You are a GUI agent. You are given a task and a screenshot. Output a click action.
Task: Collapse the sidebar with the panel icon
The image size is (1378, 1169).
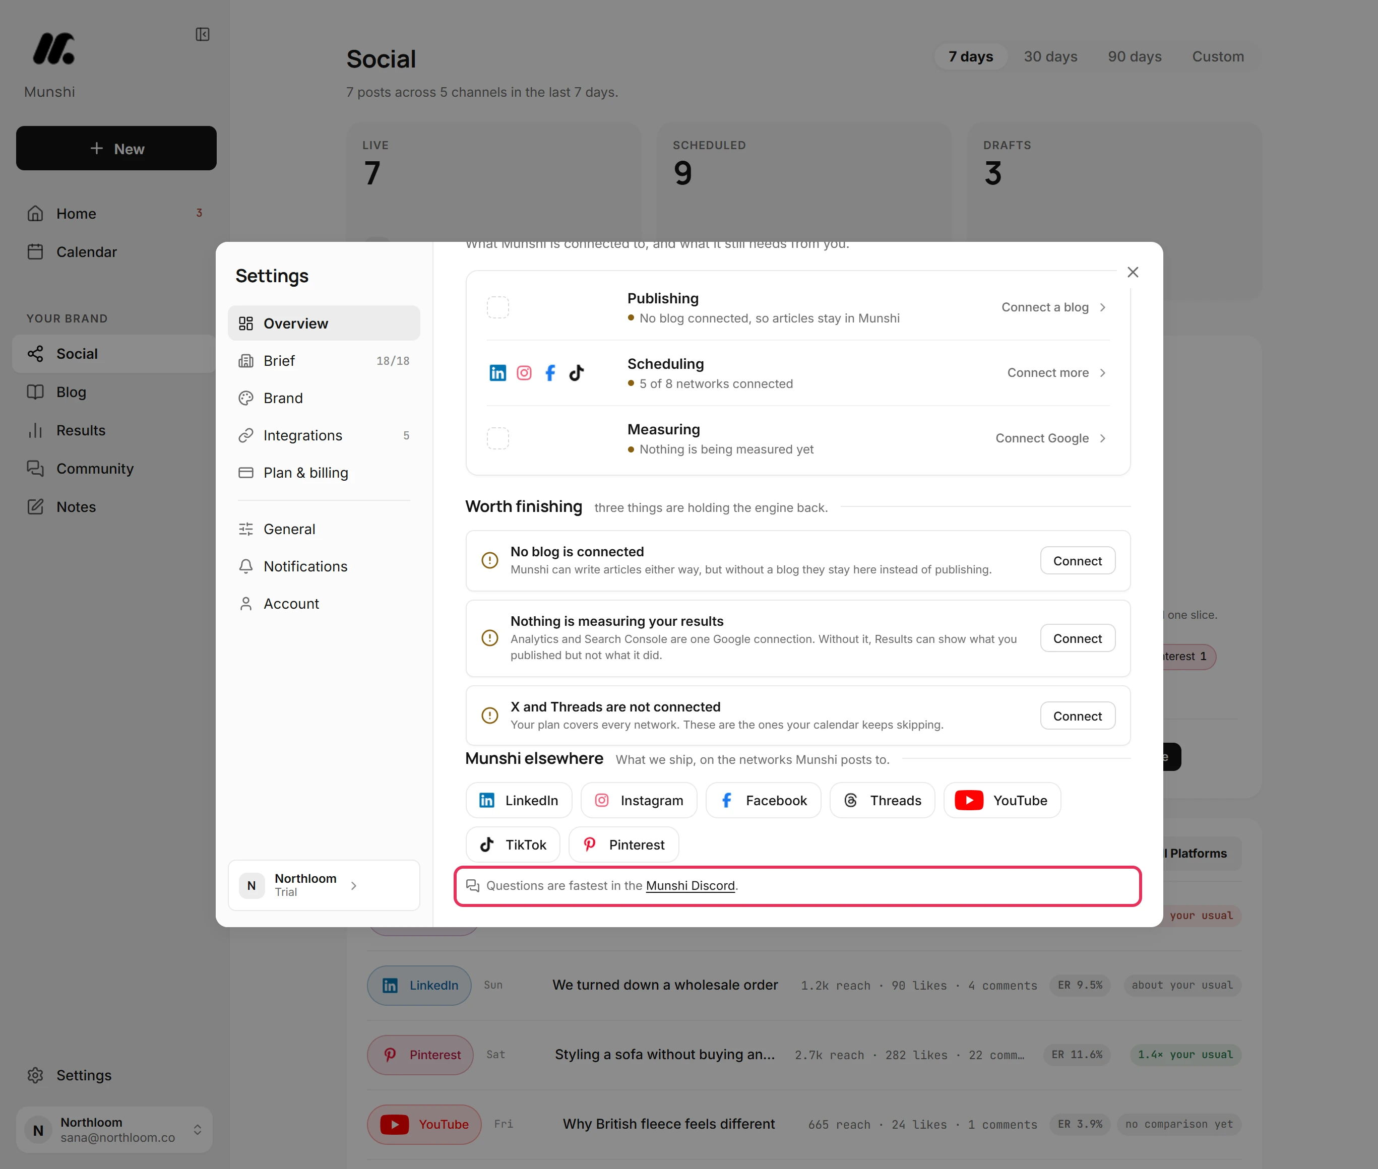tap(203, 34)
